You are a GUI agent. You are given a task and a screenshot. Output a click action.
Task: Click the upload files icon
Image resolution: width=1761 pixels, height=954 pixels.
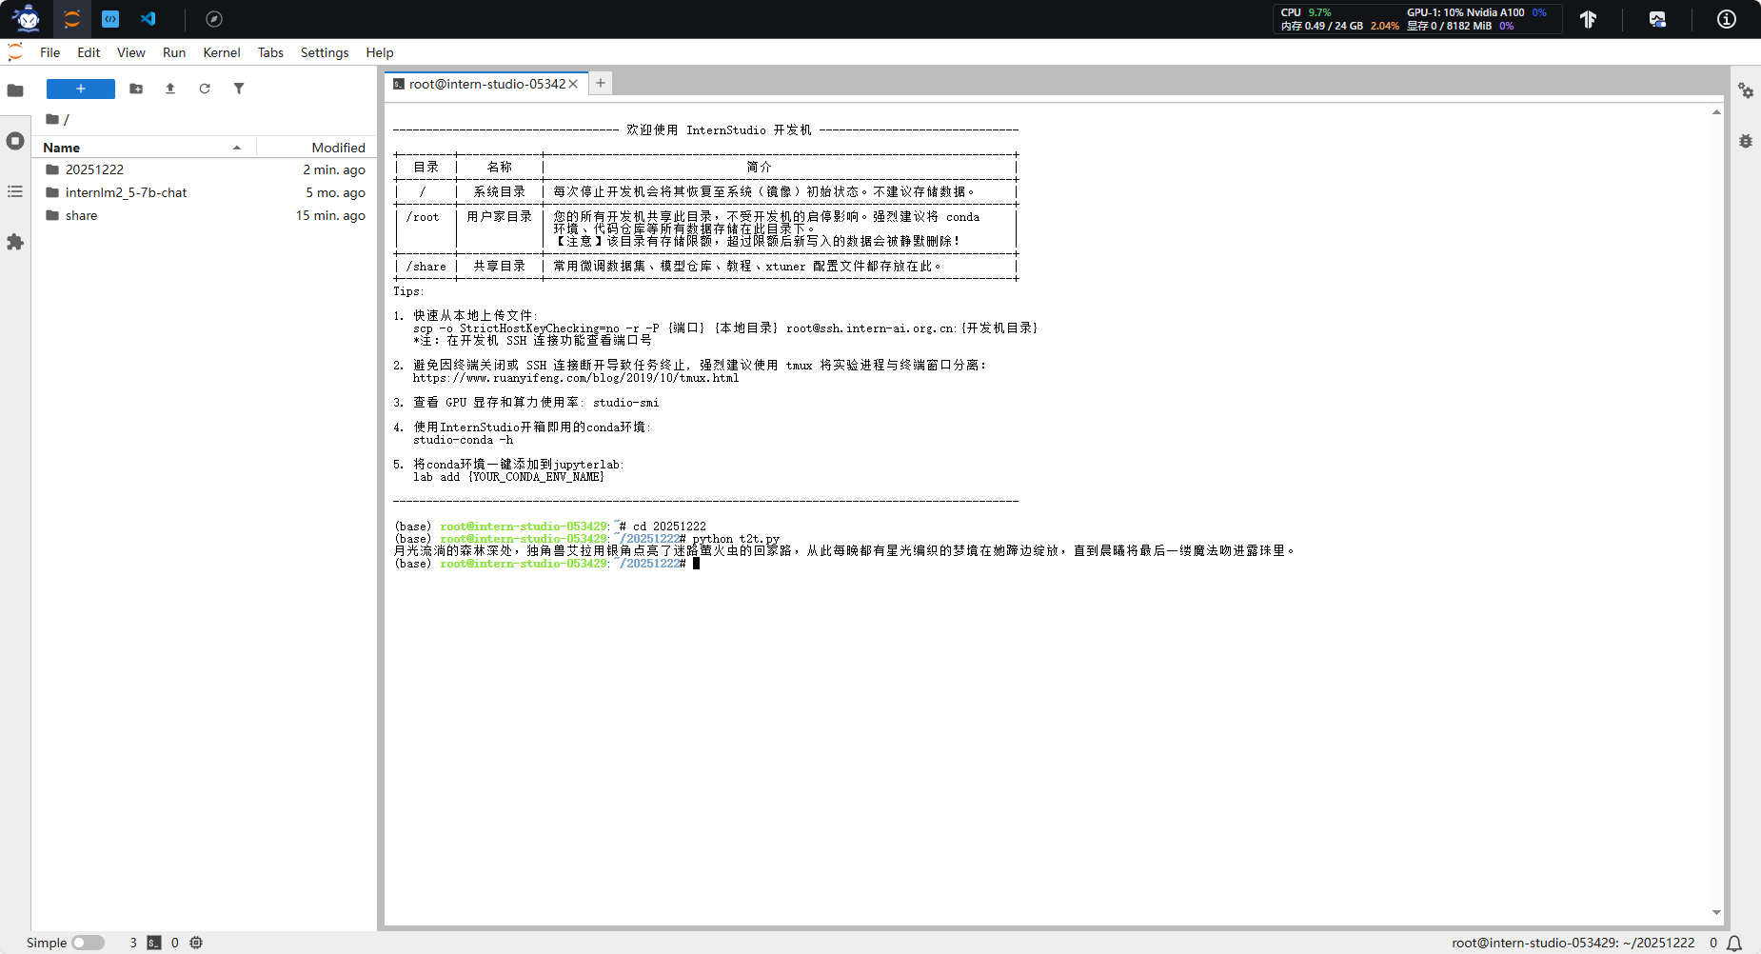coord(170,89)
